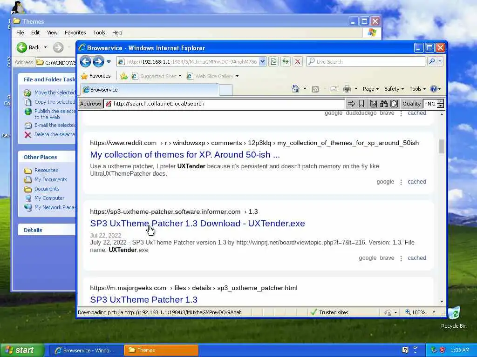Click the Home icon in IE command bar
The width and height of the screenshot is (477, 357).
pyautogui.click(x=295, y=89)
